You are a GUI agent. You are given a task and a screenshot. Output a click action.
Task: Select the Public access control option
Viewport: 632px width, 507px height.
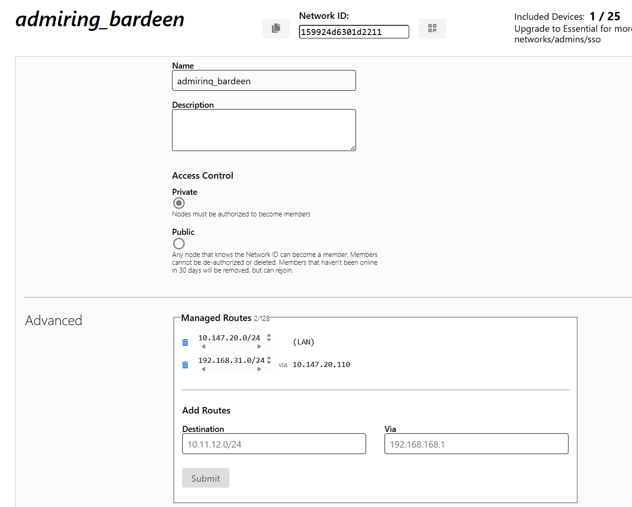pos(179,244)
